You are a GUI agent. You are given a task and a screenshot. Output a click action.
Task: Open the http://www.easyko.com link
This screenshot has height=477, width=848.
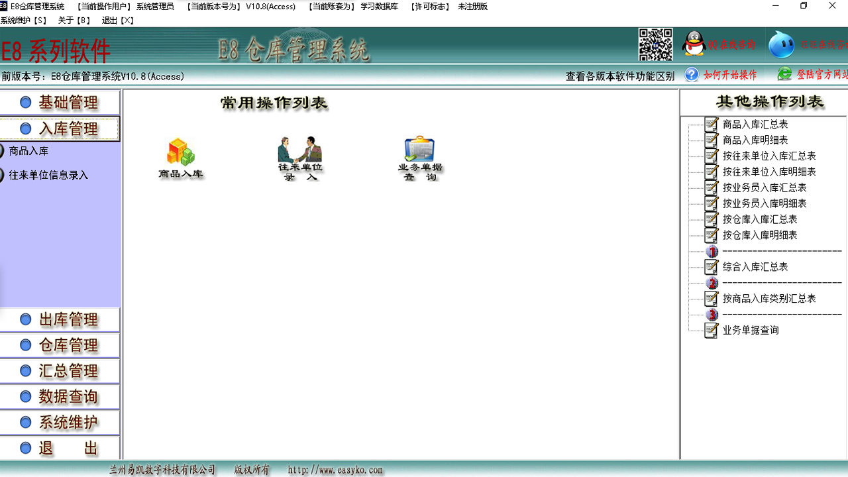click(x=335, y=470)
